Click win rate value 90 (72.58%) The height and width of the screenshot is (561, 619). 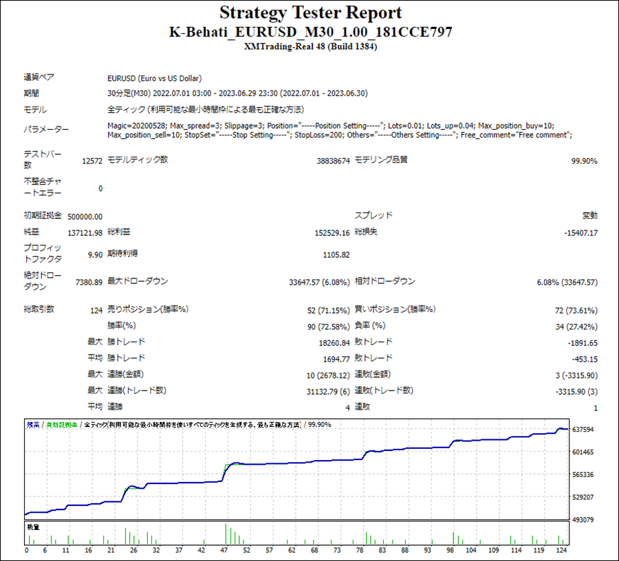tap(329, 327)
